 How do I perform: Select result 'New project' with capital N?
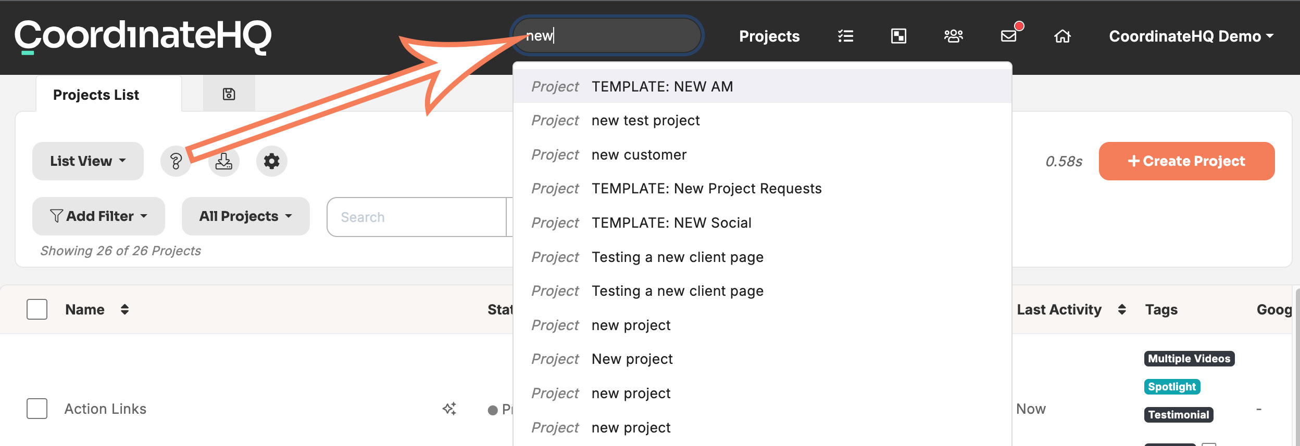pyautogui.click(x=762, y=359)
